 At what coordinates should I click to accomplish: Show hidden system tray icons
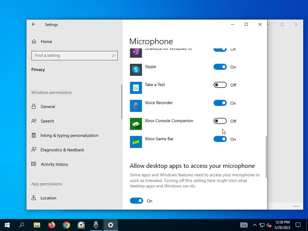click(254, 225)
